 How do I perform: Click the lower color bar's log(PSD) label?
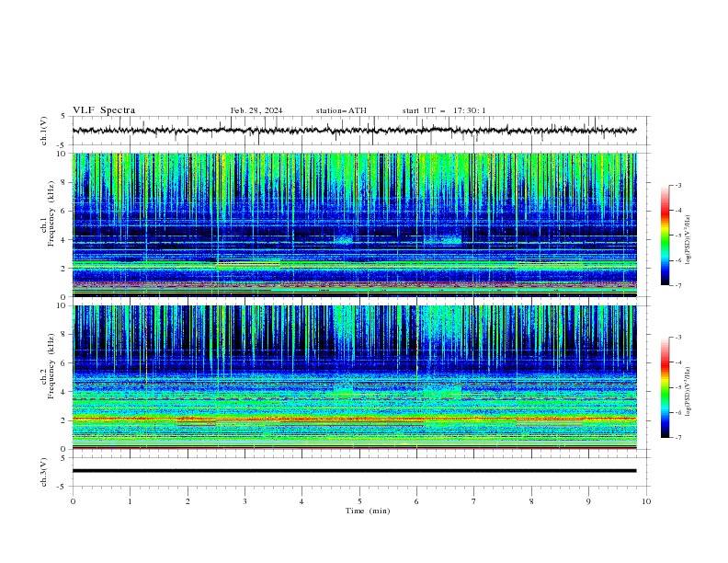pyautogui.click(x=688, y=392)
